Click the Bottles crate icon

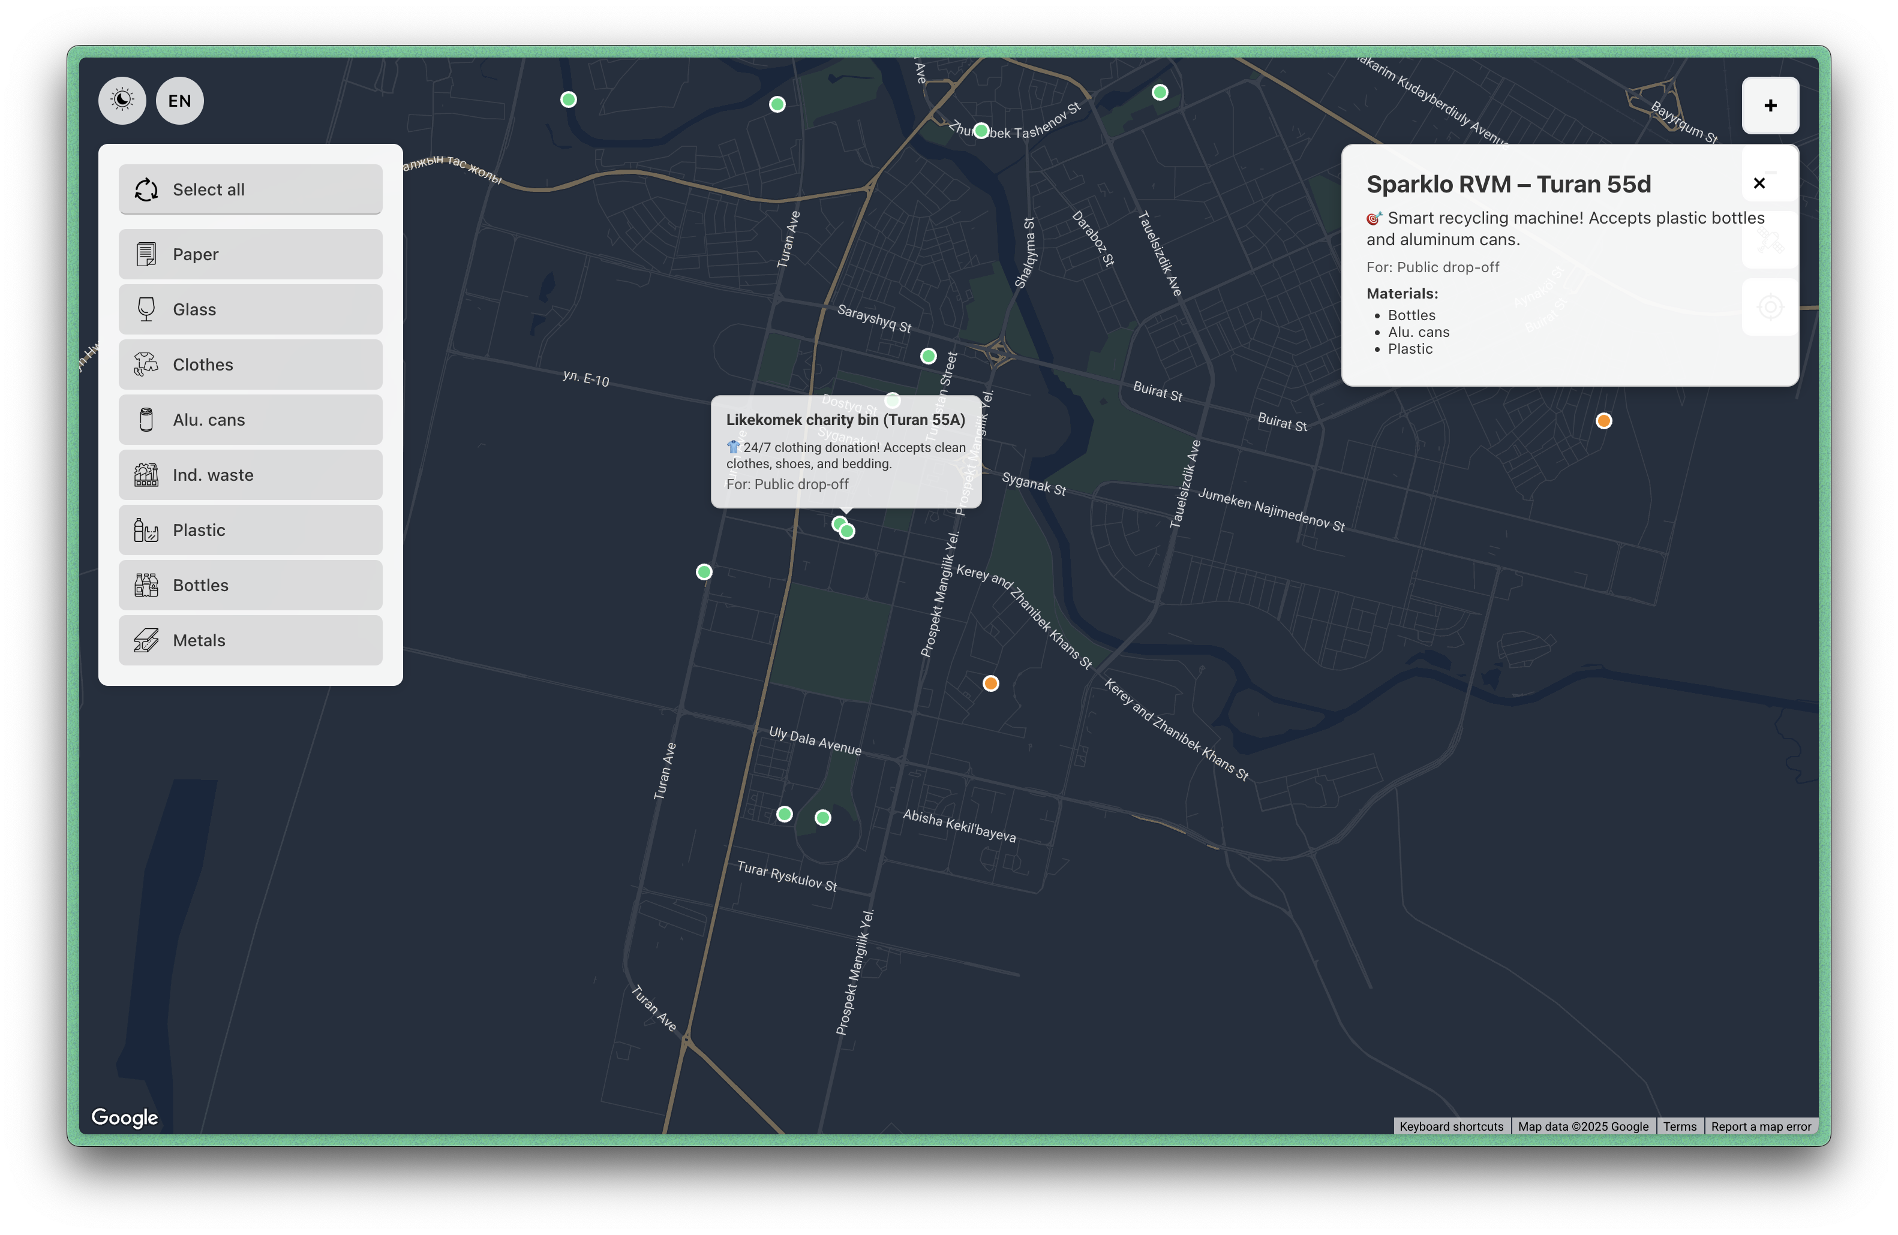point(146,585)
